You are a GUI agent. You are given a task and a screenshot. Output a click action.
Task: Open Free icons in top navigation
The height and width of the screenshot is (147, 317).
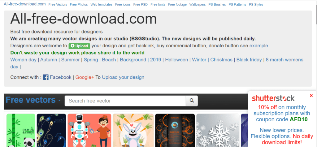pos(123,4)
